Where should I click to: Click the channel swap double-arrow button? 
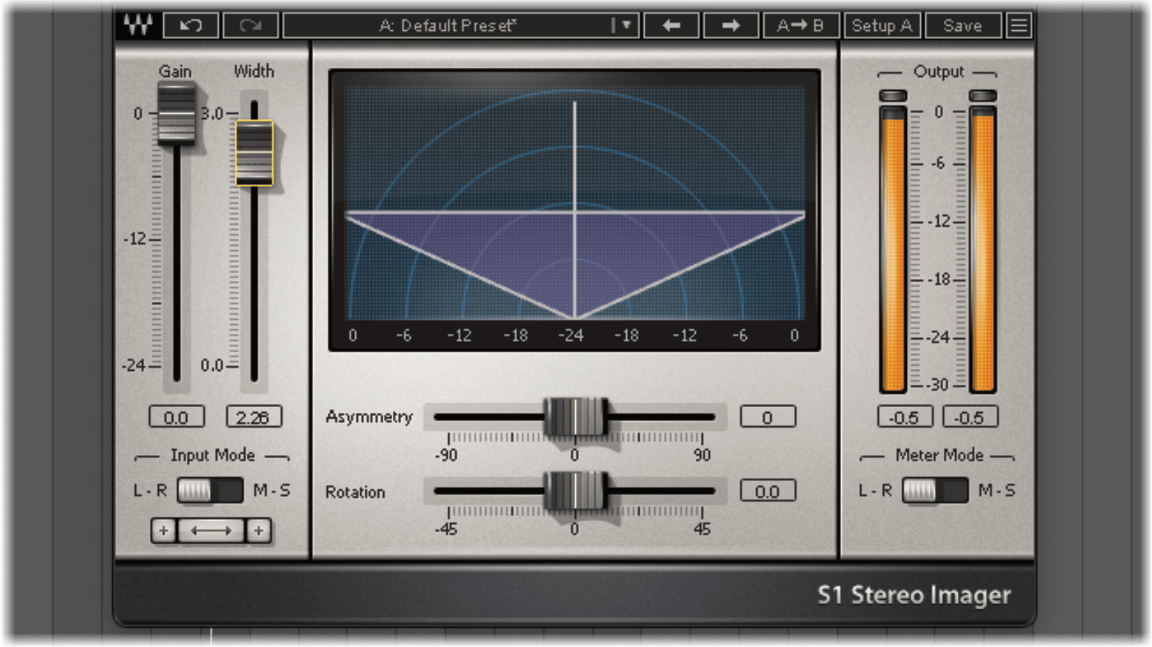[211, 530]
